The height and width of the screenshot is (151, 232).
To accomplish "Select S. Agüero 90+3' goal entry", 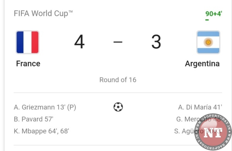I will [x=198, y=131].
